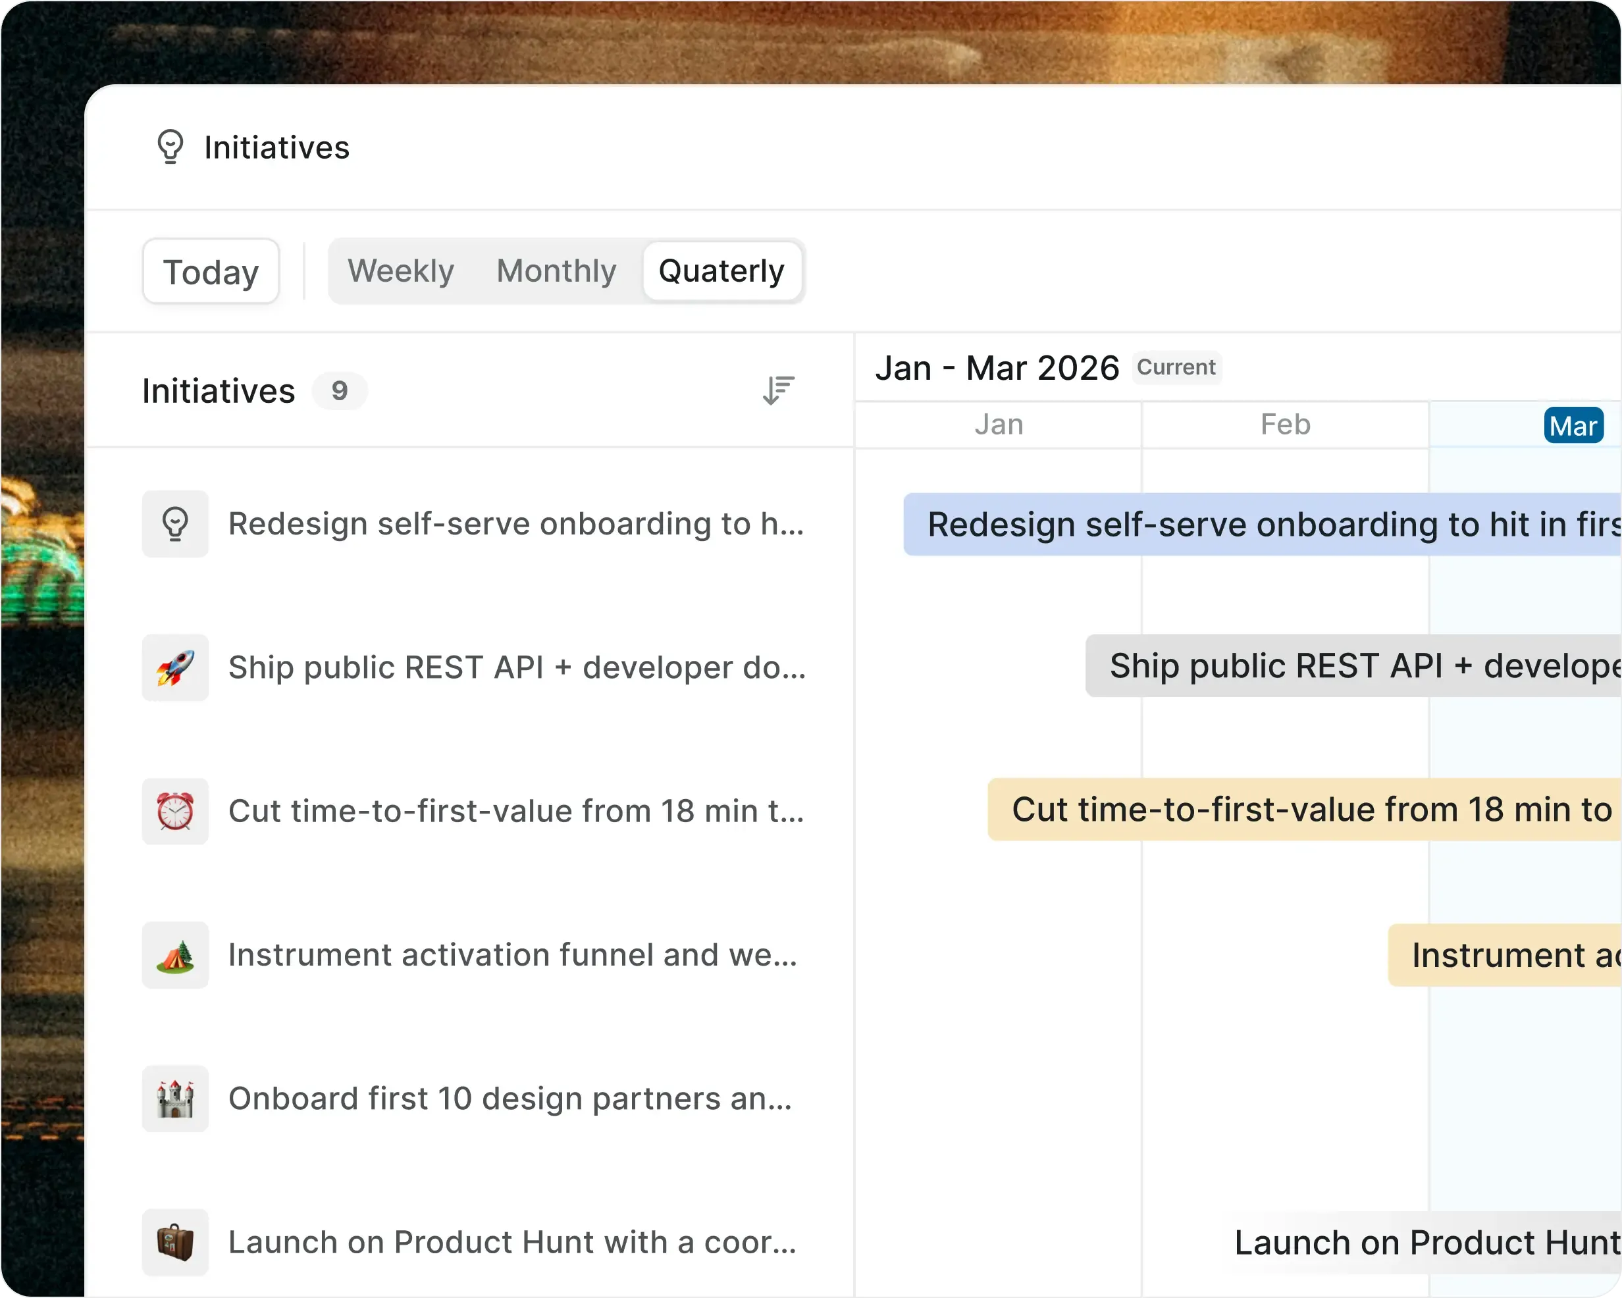The image size is (1622, 1298).
Task: Click the 'Jan - Mar 2026' quarter heading
Action: click(x=997, y=368)
